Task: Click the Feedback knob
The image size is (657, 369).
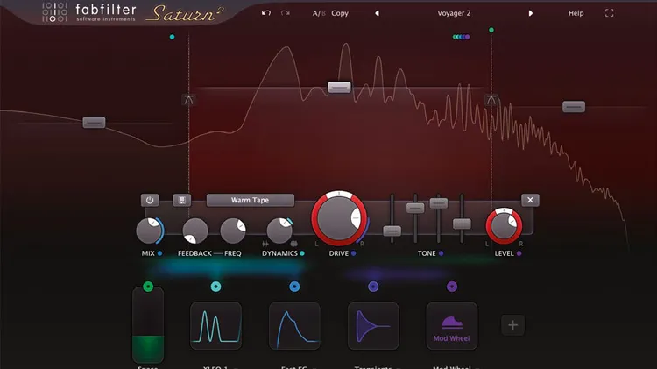Action: pos(194,231)
